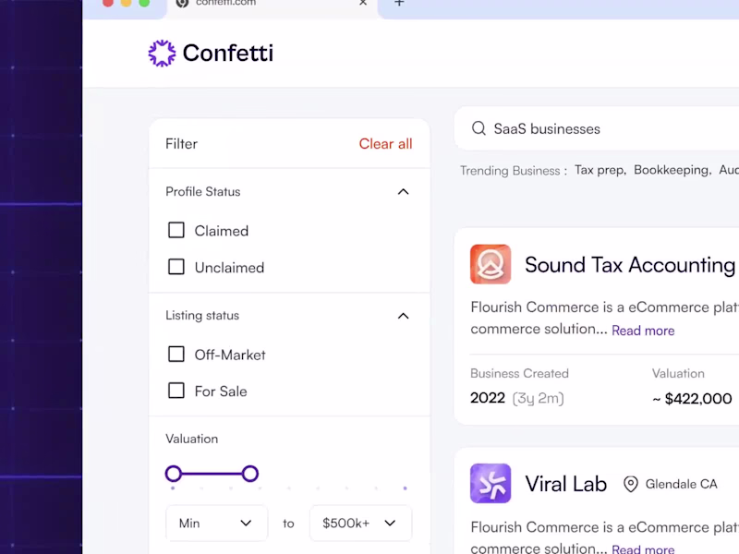This screenshot has width=739, height=554.
Task: Check the Off-Market listing status box
Action: pos(176,354)
